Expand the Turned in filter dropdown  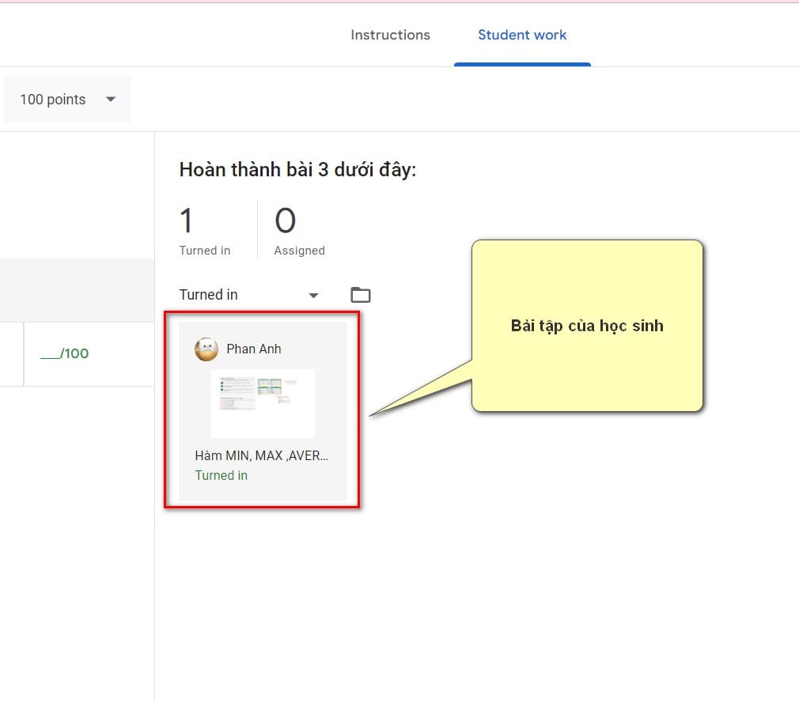[313, 295]
